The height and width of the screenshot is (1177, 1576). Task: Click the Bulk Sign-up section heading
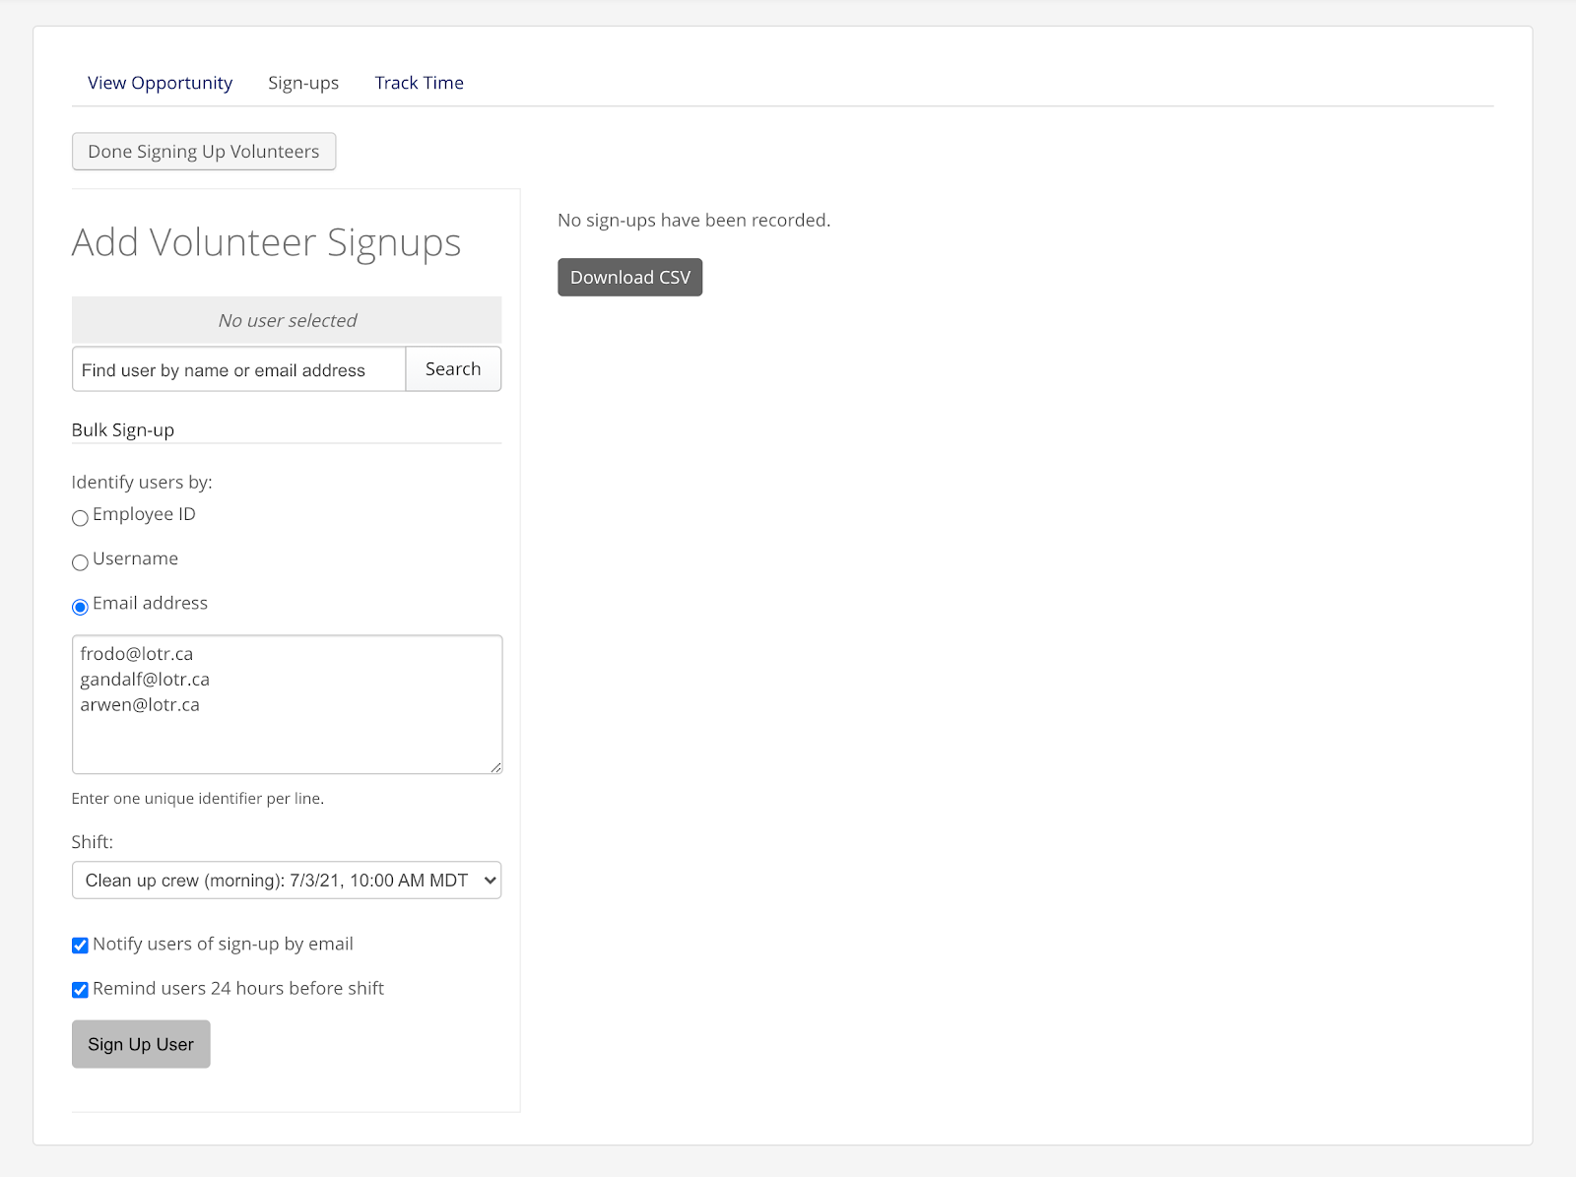click(123, 430)
